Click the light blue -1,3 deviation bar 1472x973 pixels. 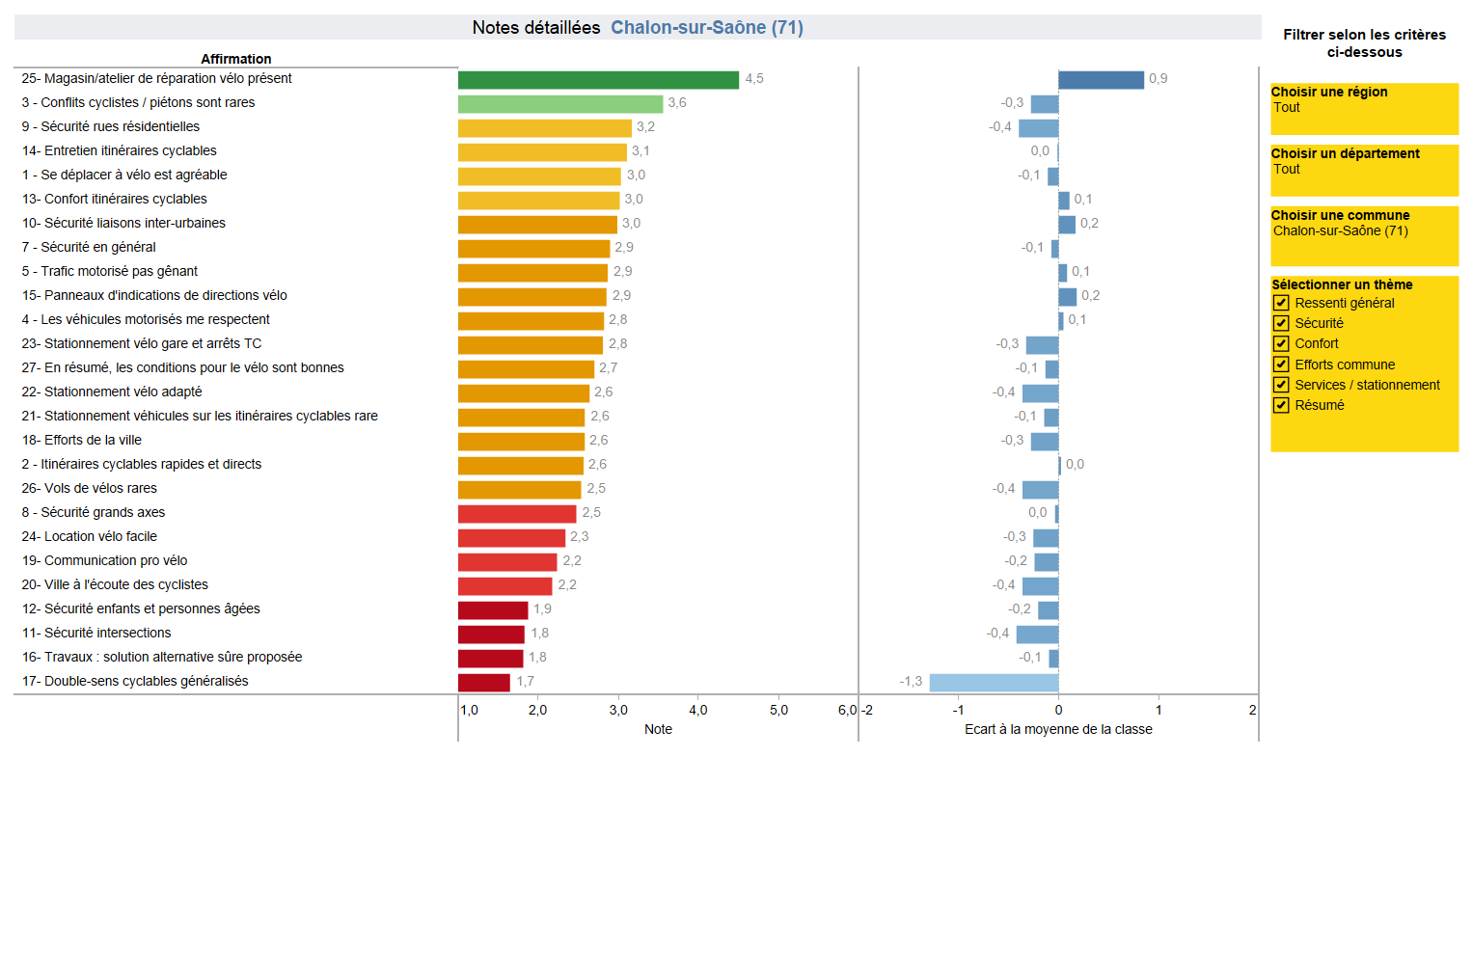(x=994, y=683)
